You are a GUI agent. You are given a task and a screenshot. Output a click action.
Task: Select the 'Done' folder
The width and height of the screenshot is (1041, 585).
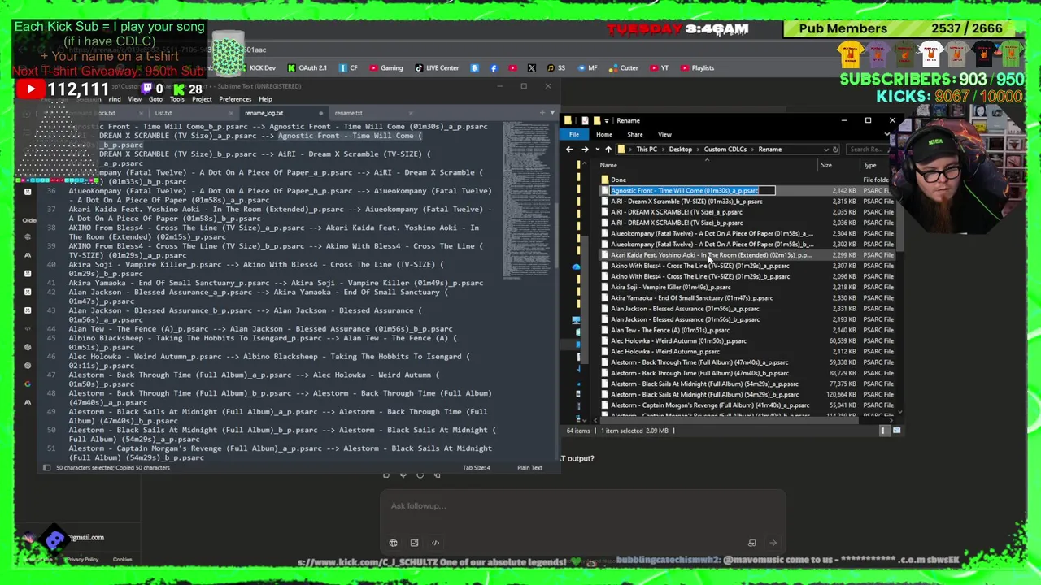click(619, 180)
